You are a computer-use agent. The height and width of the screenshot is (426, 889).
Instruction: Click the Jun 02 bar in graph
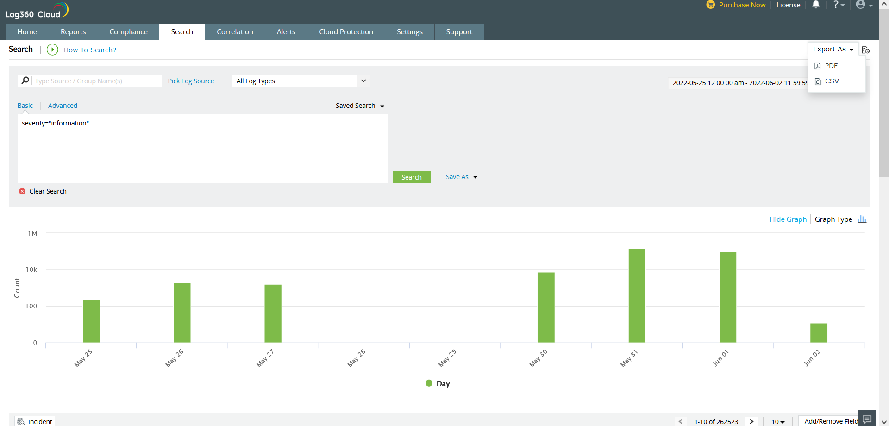[x=819, y=333]
